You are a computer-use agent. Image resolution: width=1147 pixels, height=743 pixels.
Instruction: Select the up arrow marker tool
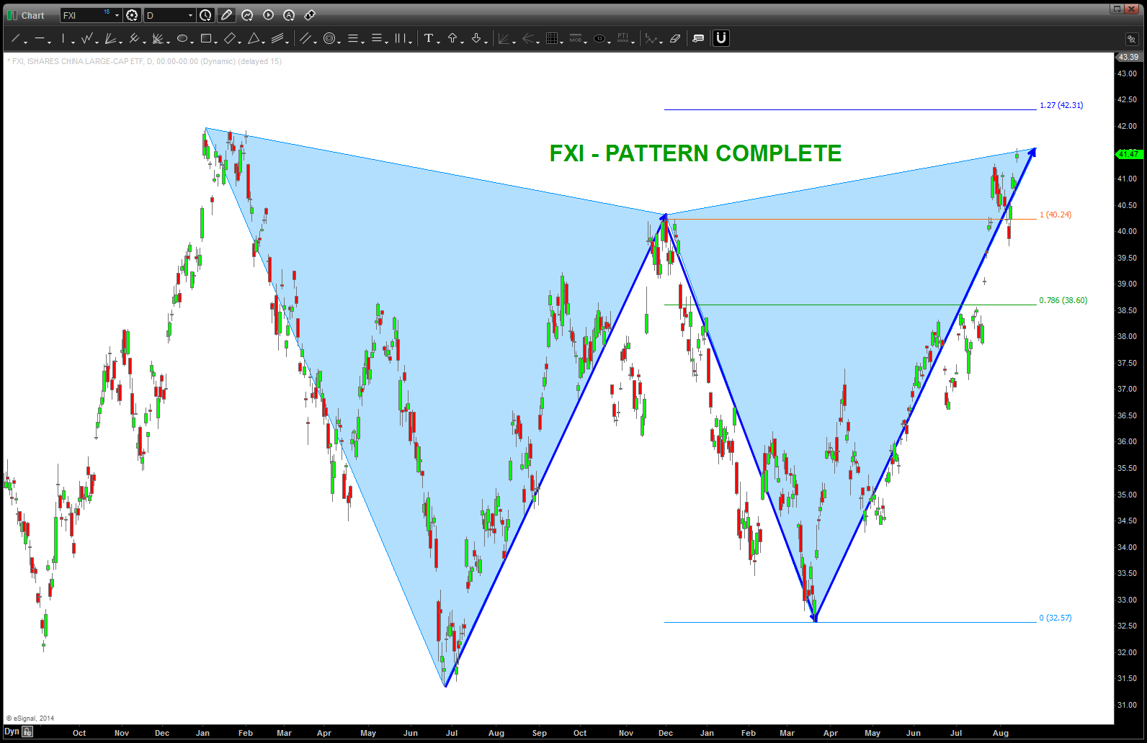coord(452,39)
